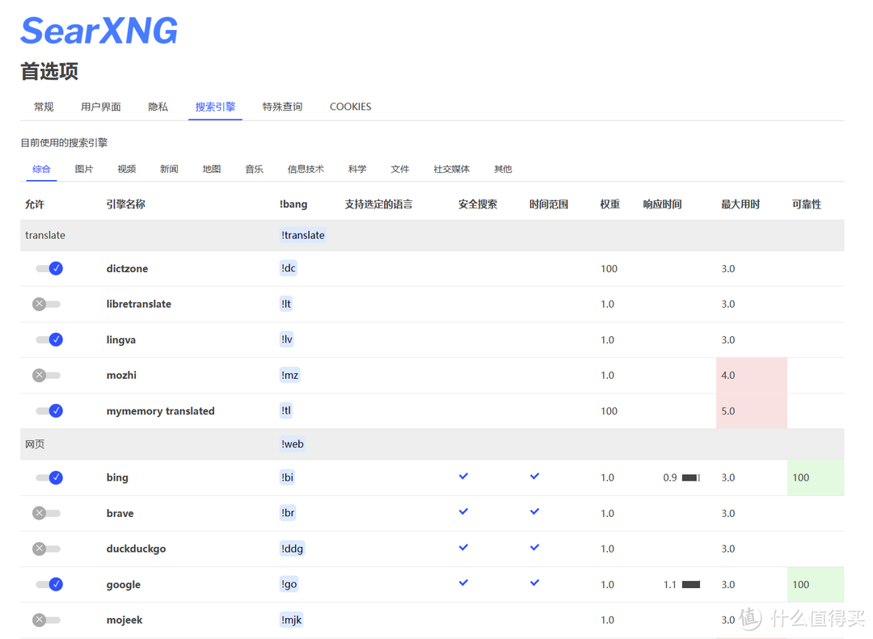Screen dimensions: 873x639
Task: Click the duckduckgo time range checkmark
Action: click(534, 548)
